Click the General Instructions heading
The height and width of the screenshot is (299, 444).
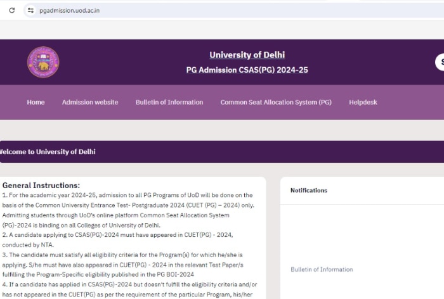pyautogui.click(x=41, y=185)
